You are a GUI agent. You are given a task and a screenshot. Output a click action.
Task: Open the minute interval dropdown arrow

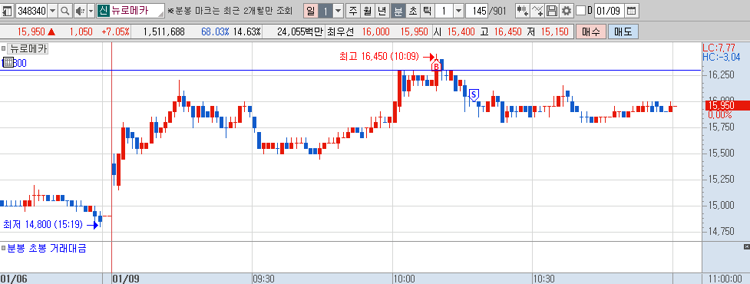tap(458, 10)
